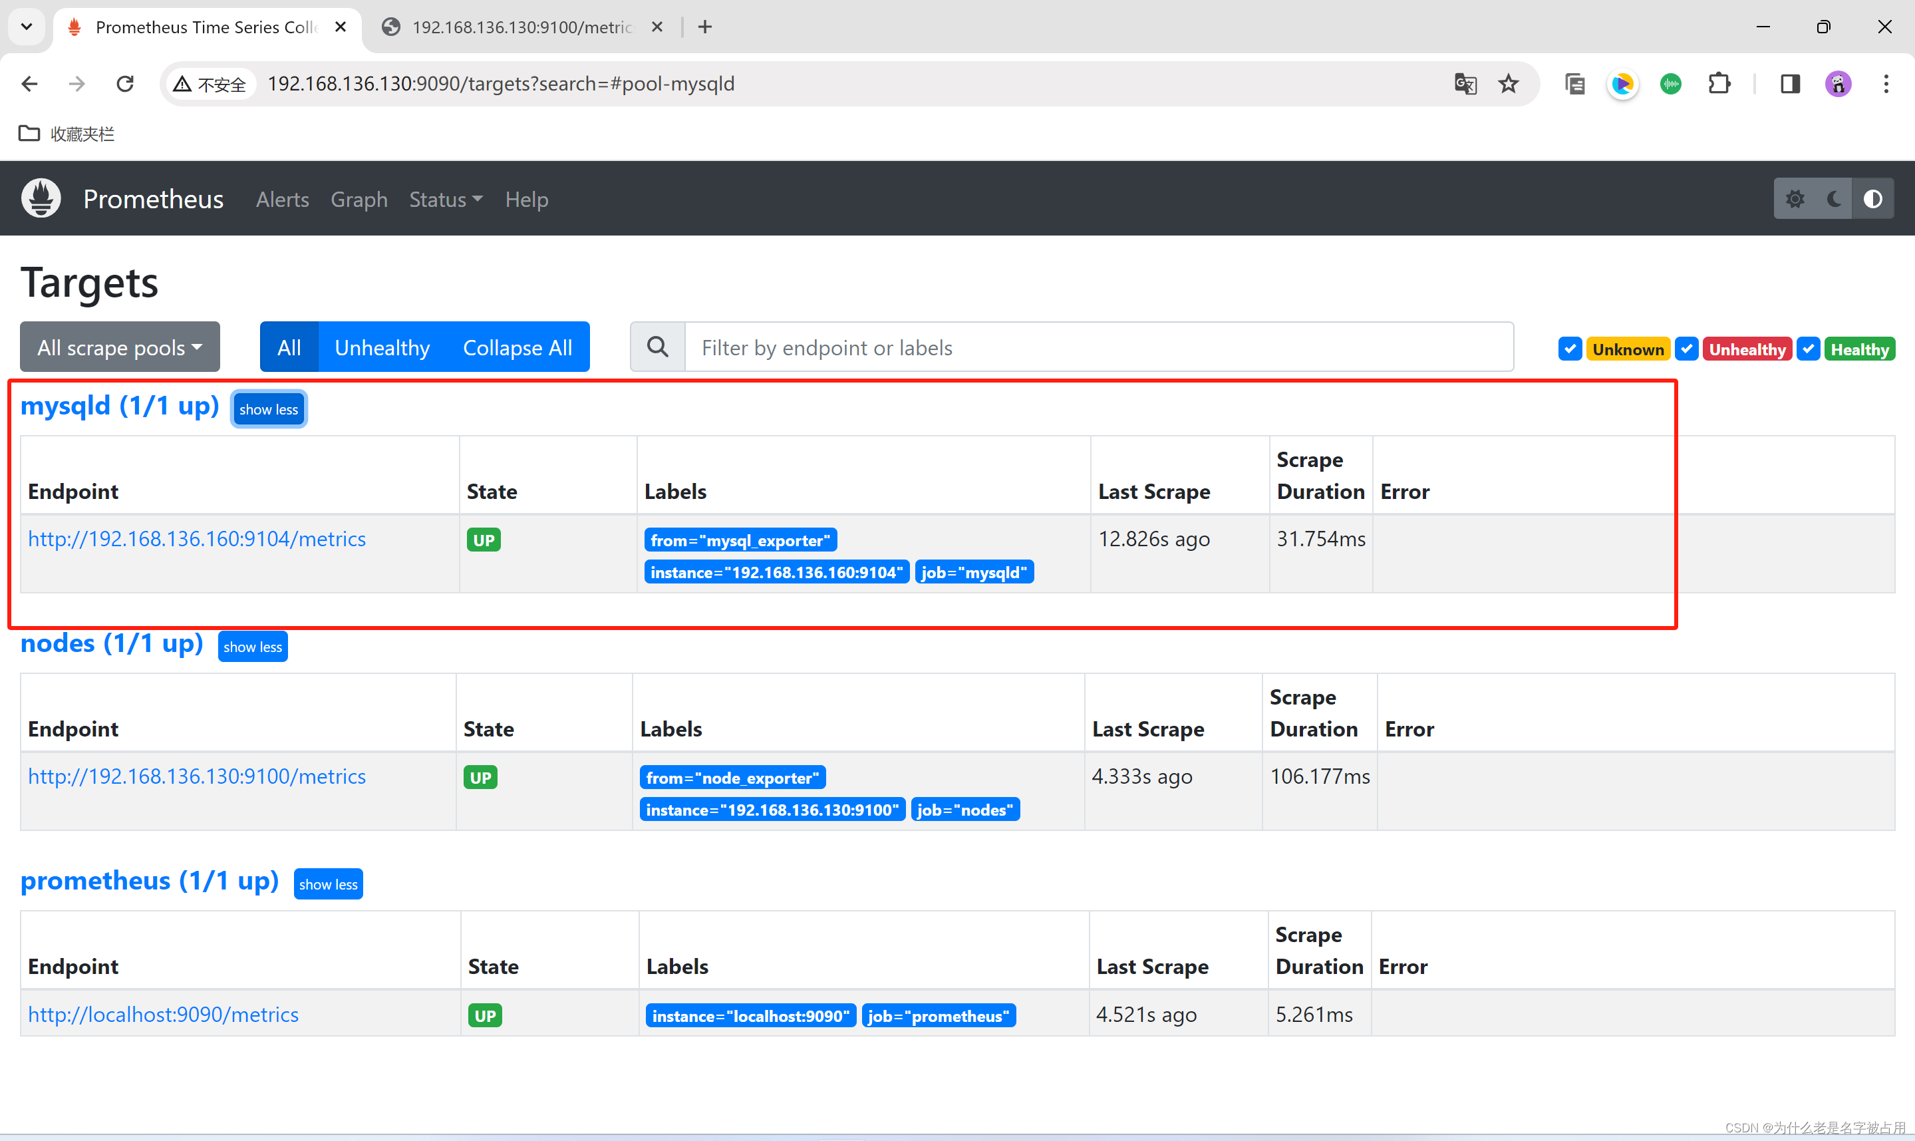Click the 收藏夹栏 bookmarks folder label
1915x1141 pixels.
click(82, 134)
